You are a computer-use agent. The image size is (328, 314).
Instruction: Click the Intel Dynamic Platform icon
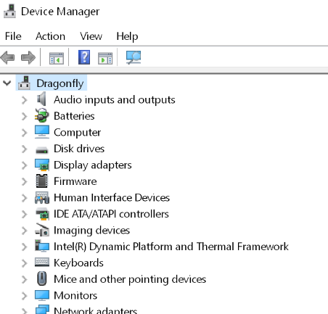(x=42, y=246)
